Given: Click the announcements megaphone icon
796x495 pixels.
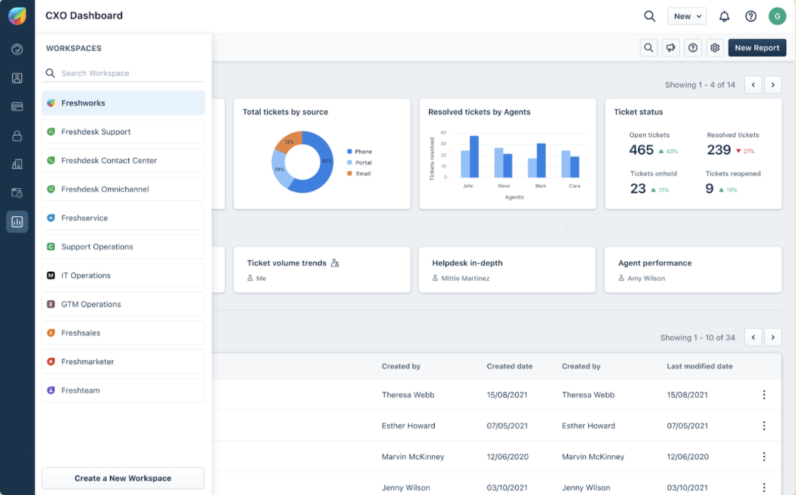Looking at the screenshot, I should point(671,48).
